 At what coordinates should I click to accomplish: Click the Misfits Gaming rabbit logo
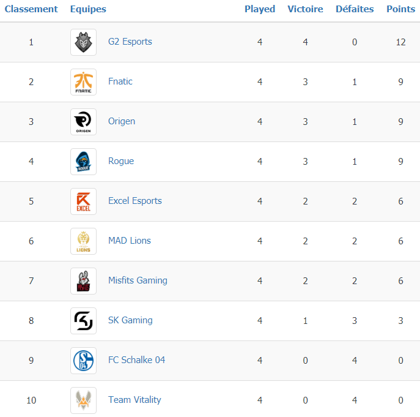pyautogui.click(x=83, y=281)
